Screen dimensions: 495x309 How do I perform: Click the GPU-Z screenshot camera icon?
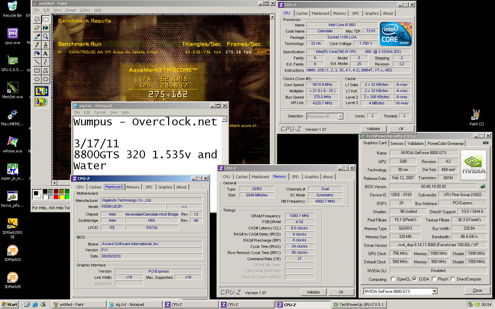tap(486, 143)
